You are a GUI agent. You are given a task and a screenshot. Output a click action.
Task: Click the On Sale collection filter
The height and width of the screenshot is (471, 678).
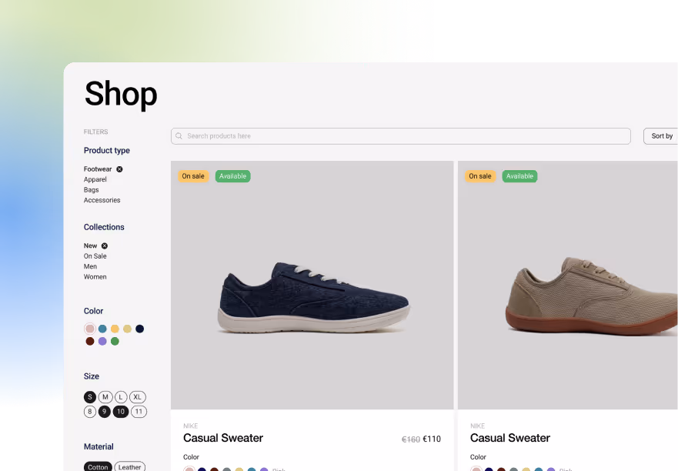[95, 256]
